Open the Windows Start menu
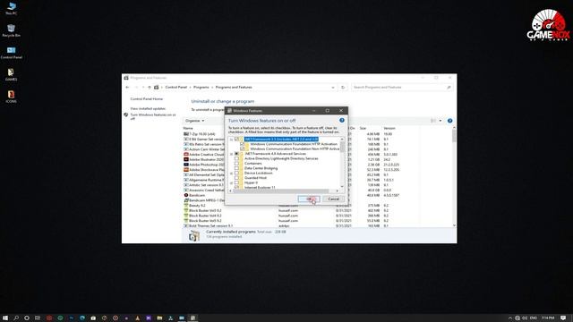Image resolution: width=573 pixels, height=322 pixels. click(x=5, y=318)
